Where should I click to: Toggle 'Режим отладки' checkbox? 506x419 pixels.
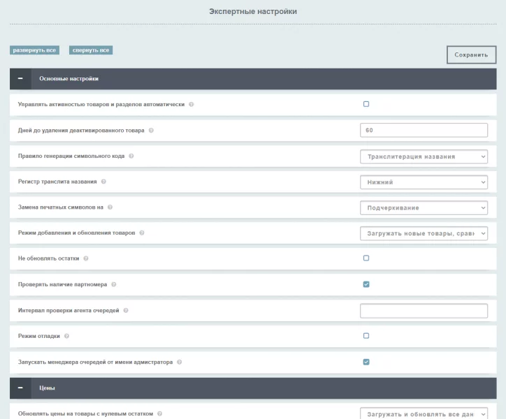tap(366, 336)
